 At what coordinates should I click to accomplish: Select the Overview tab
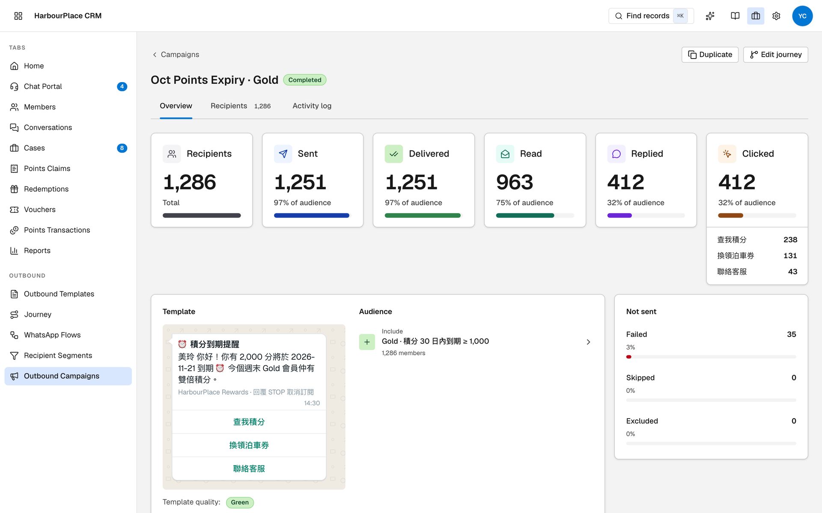tap(176, 106)
